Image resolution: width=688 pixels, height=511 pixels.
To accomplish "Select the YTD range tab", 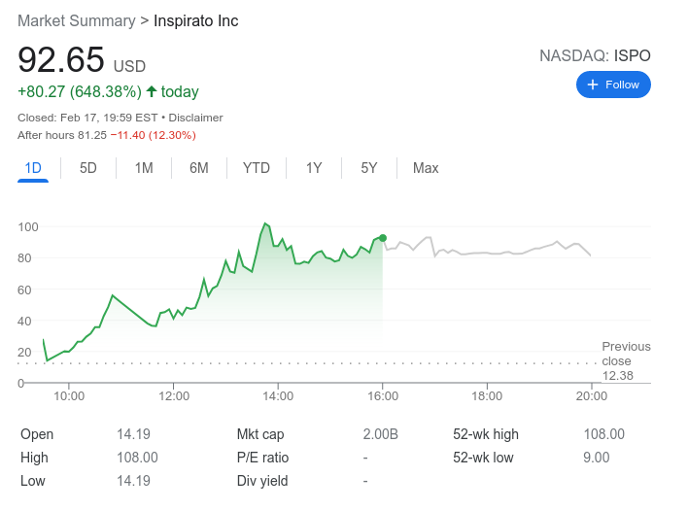I will 257,168.
